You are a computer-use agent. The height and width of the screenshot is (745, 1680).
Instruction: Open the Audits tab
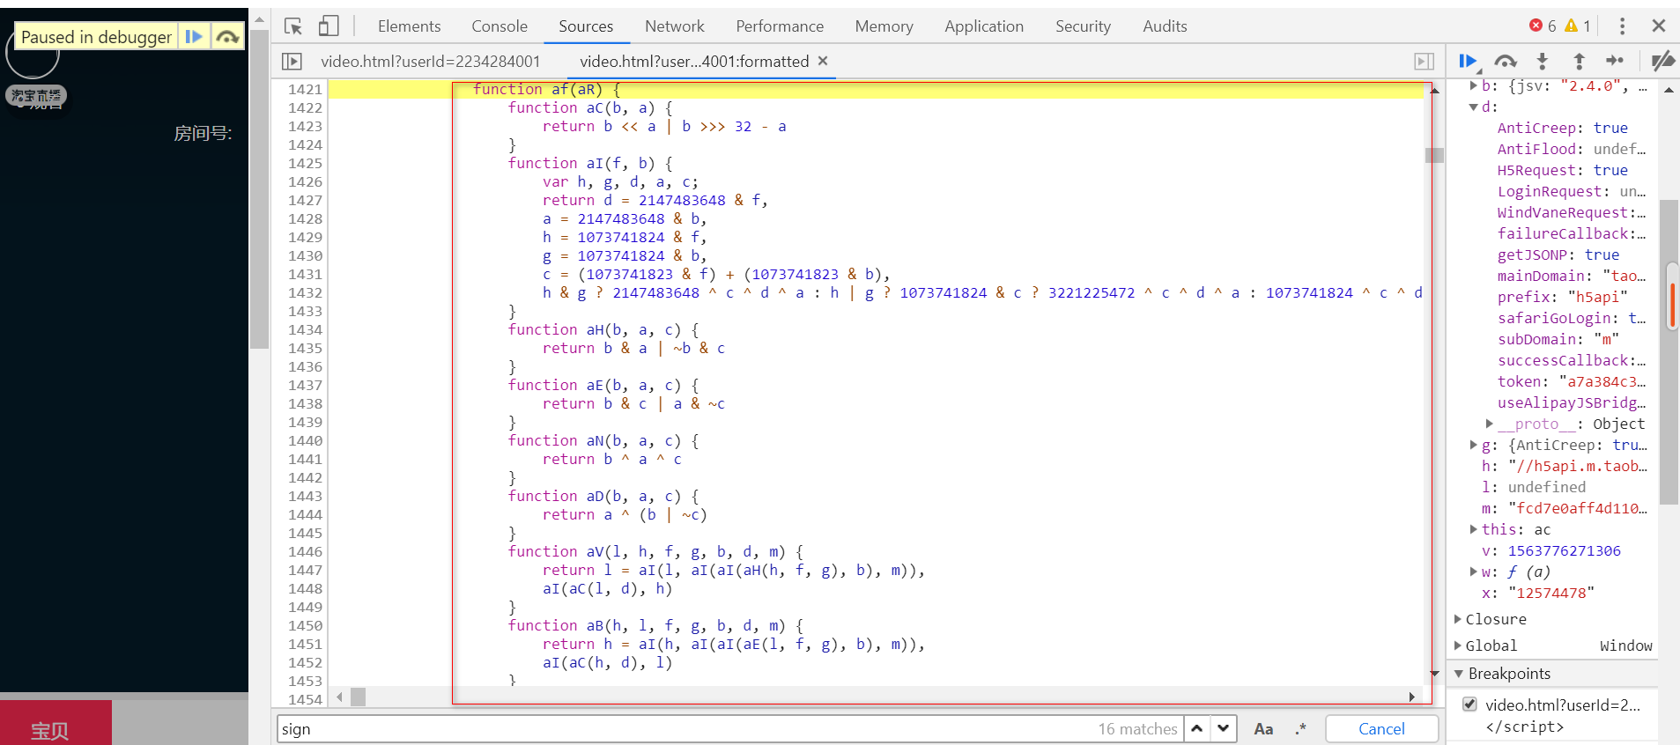point(1165,26)
